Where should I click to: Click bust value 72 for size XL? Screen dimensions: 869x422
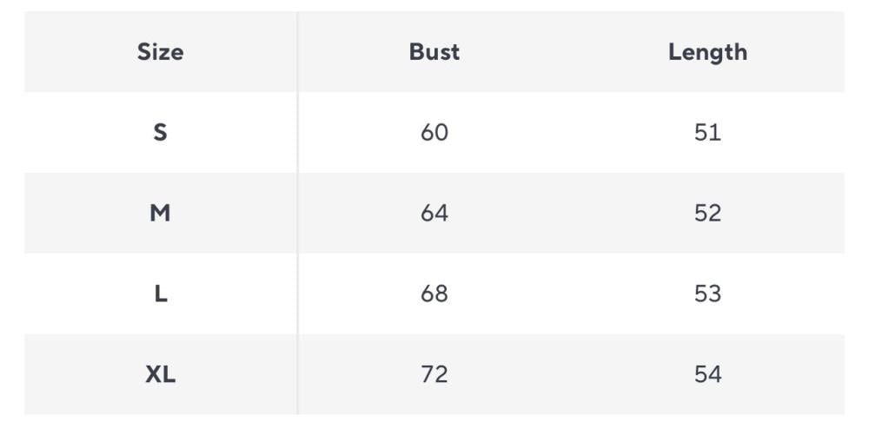434,375
